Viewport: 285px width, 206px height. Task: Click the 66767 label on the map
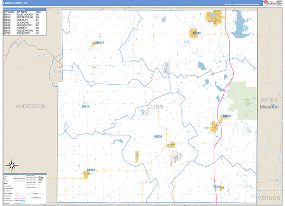[x=218, y=187]
